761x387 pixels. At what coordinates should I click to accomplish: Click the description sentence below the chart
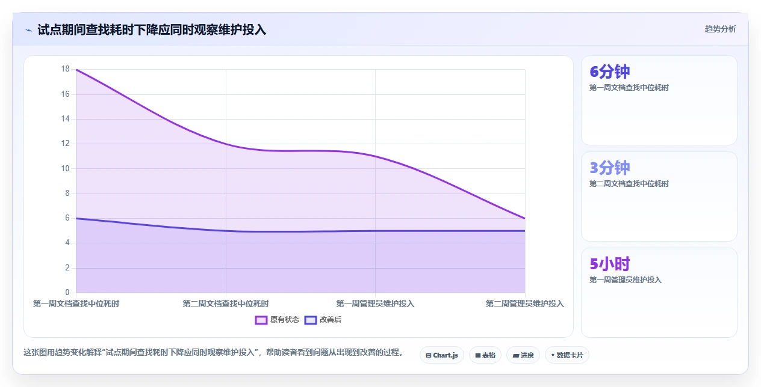pyautogui.click(x=213, y=353)
